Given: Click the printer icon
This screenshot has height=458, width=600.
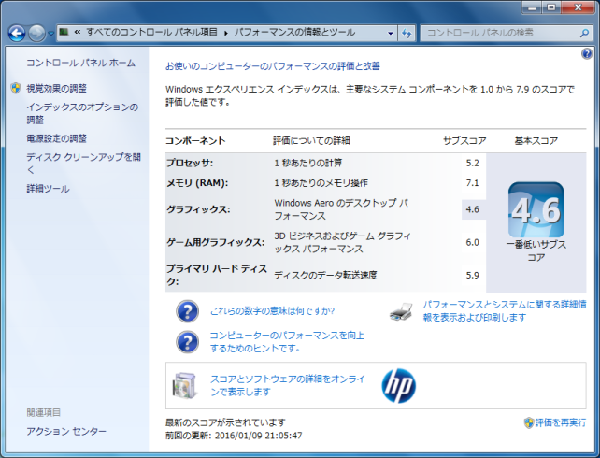Looking at the screenshot, I should click(x=401, y=311).
